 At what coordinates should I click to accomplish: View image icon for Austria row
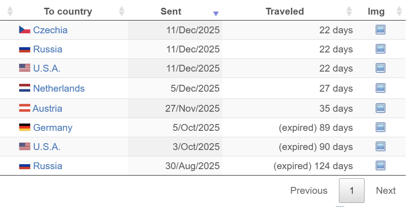click(380, 108)
